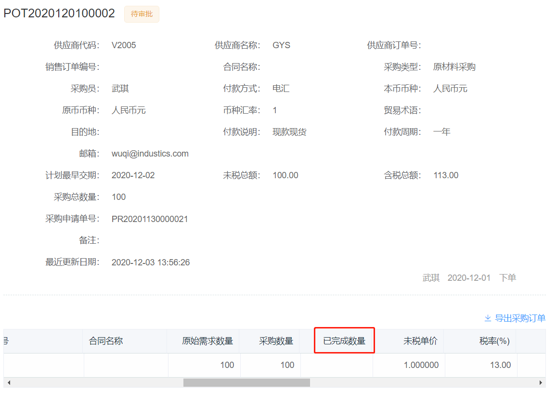Screen dimensions: 557x393
Task: Click the 1.000000 unit price cell
Action: (421, 365)
